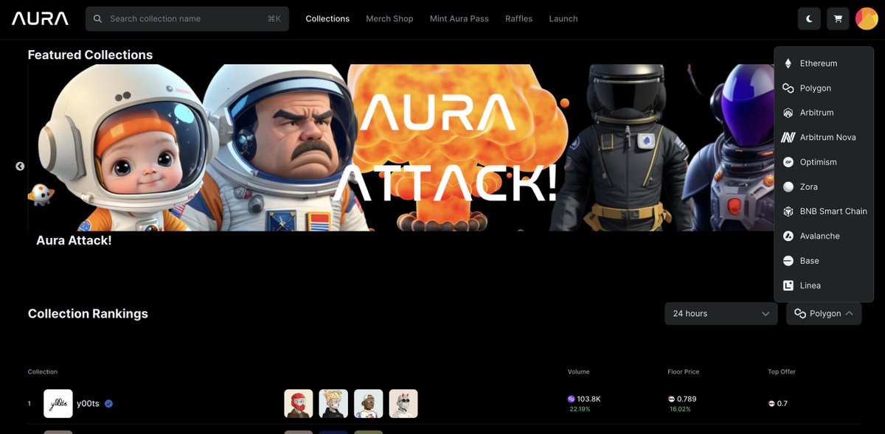
Task: Click the 16.02% floor price change
Action: [x=680, y=409]
